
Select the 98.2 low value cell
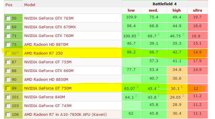coord(131,53)
